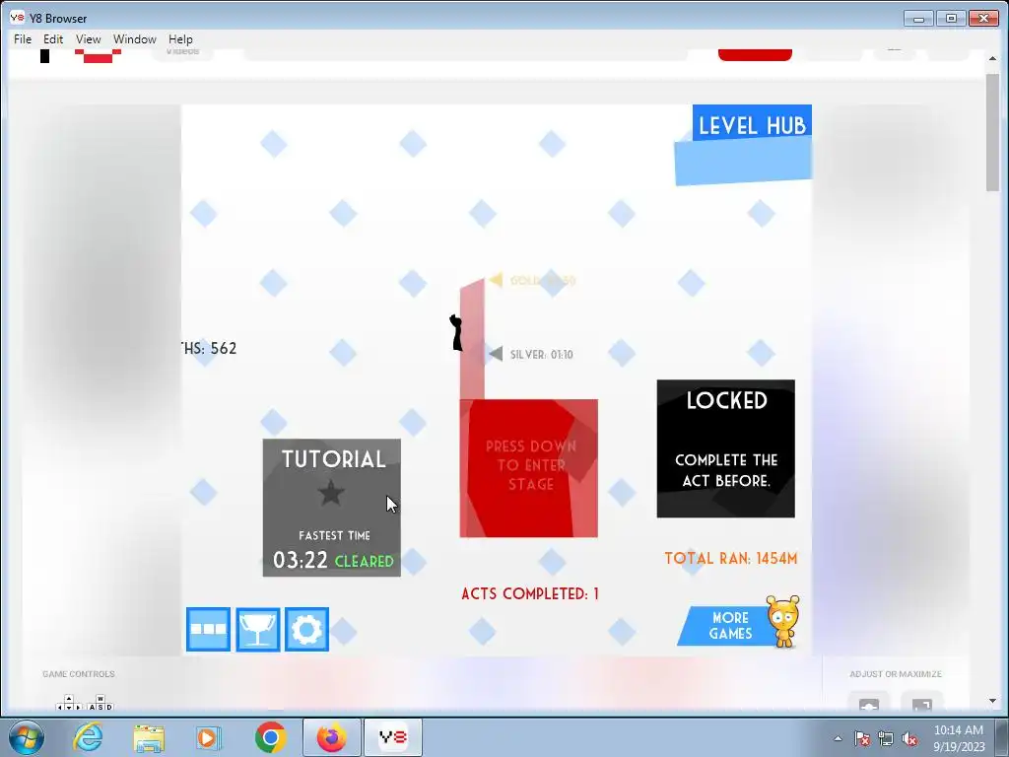Click the vertical scrollbar thumb
This screenshot has width=1009, height=757.
(x=992, y=131)
